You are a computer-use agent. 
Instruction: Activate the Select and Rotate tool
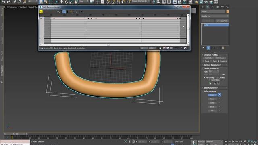pos(66,2)
